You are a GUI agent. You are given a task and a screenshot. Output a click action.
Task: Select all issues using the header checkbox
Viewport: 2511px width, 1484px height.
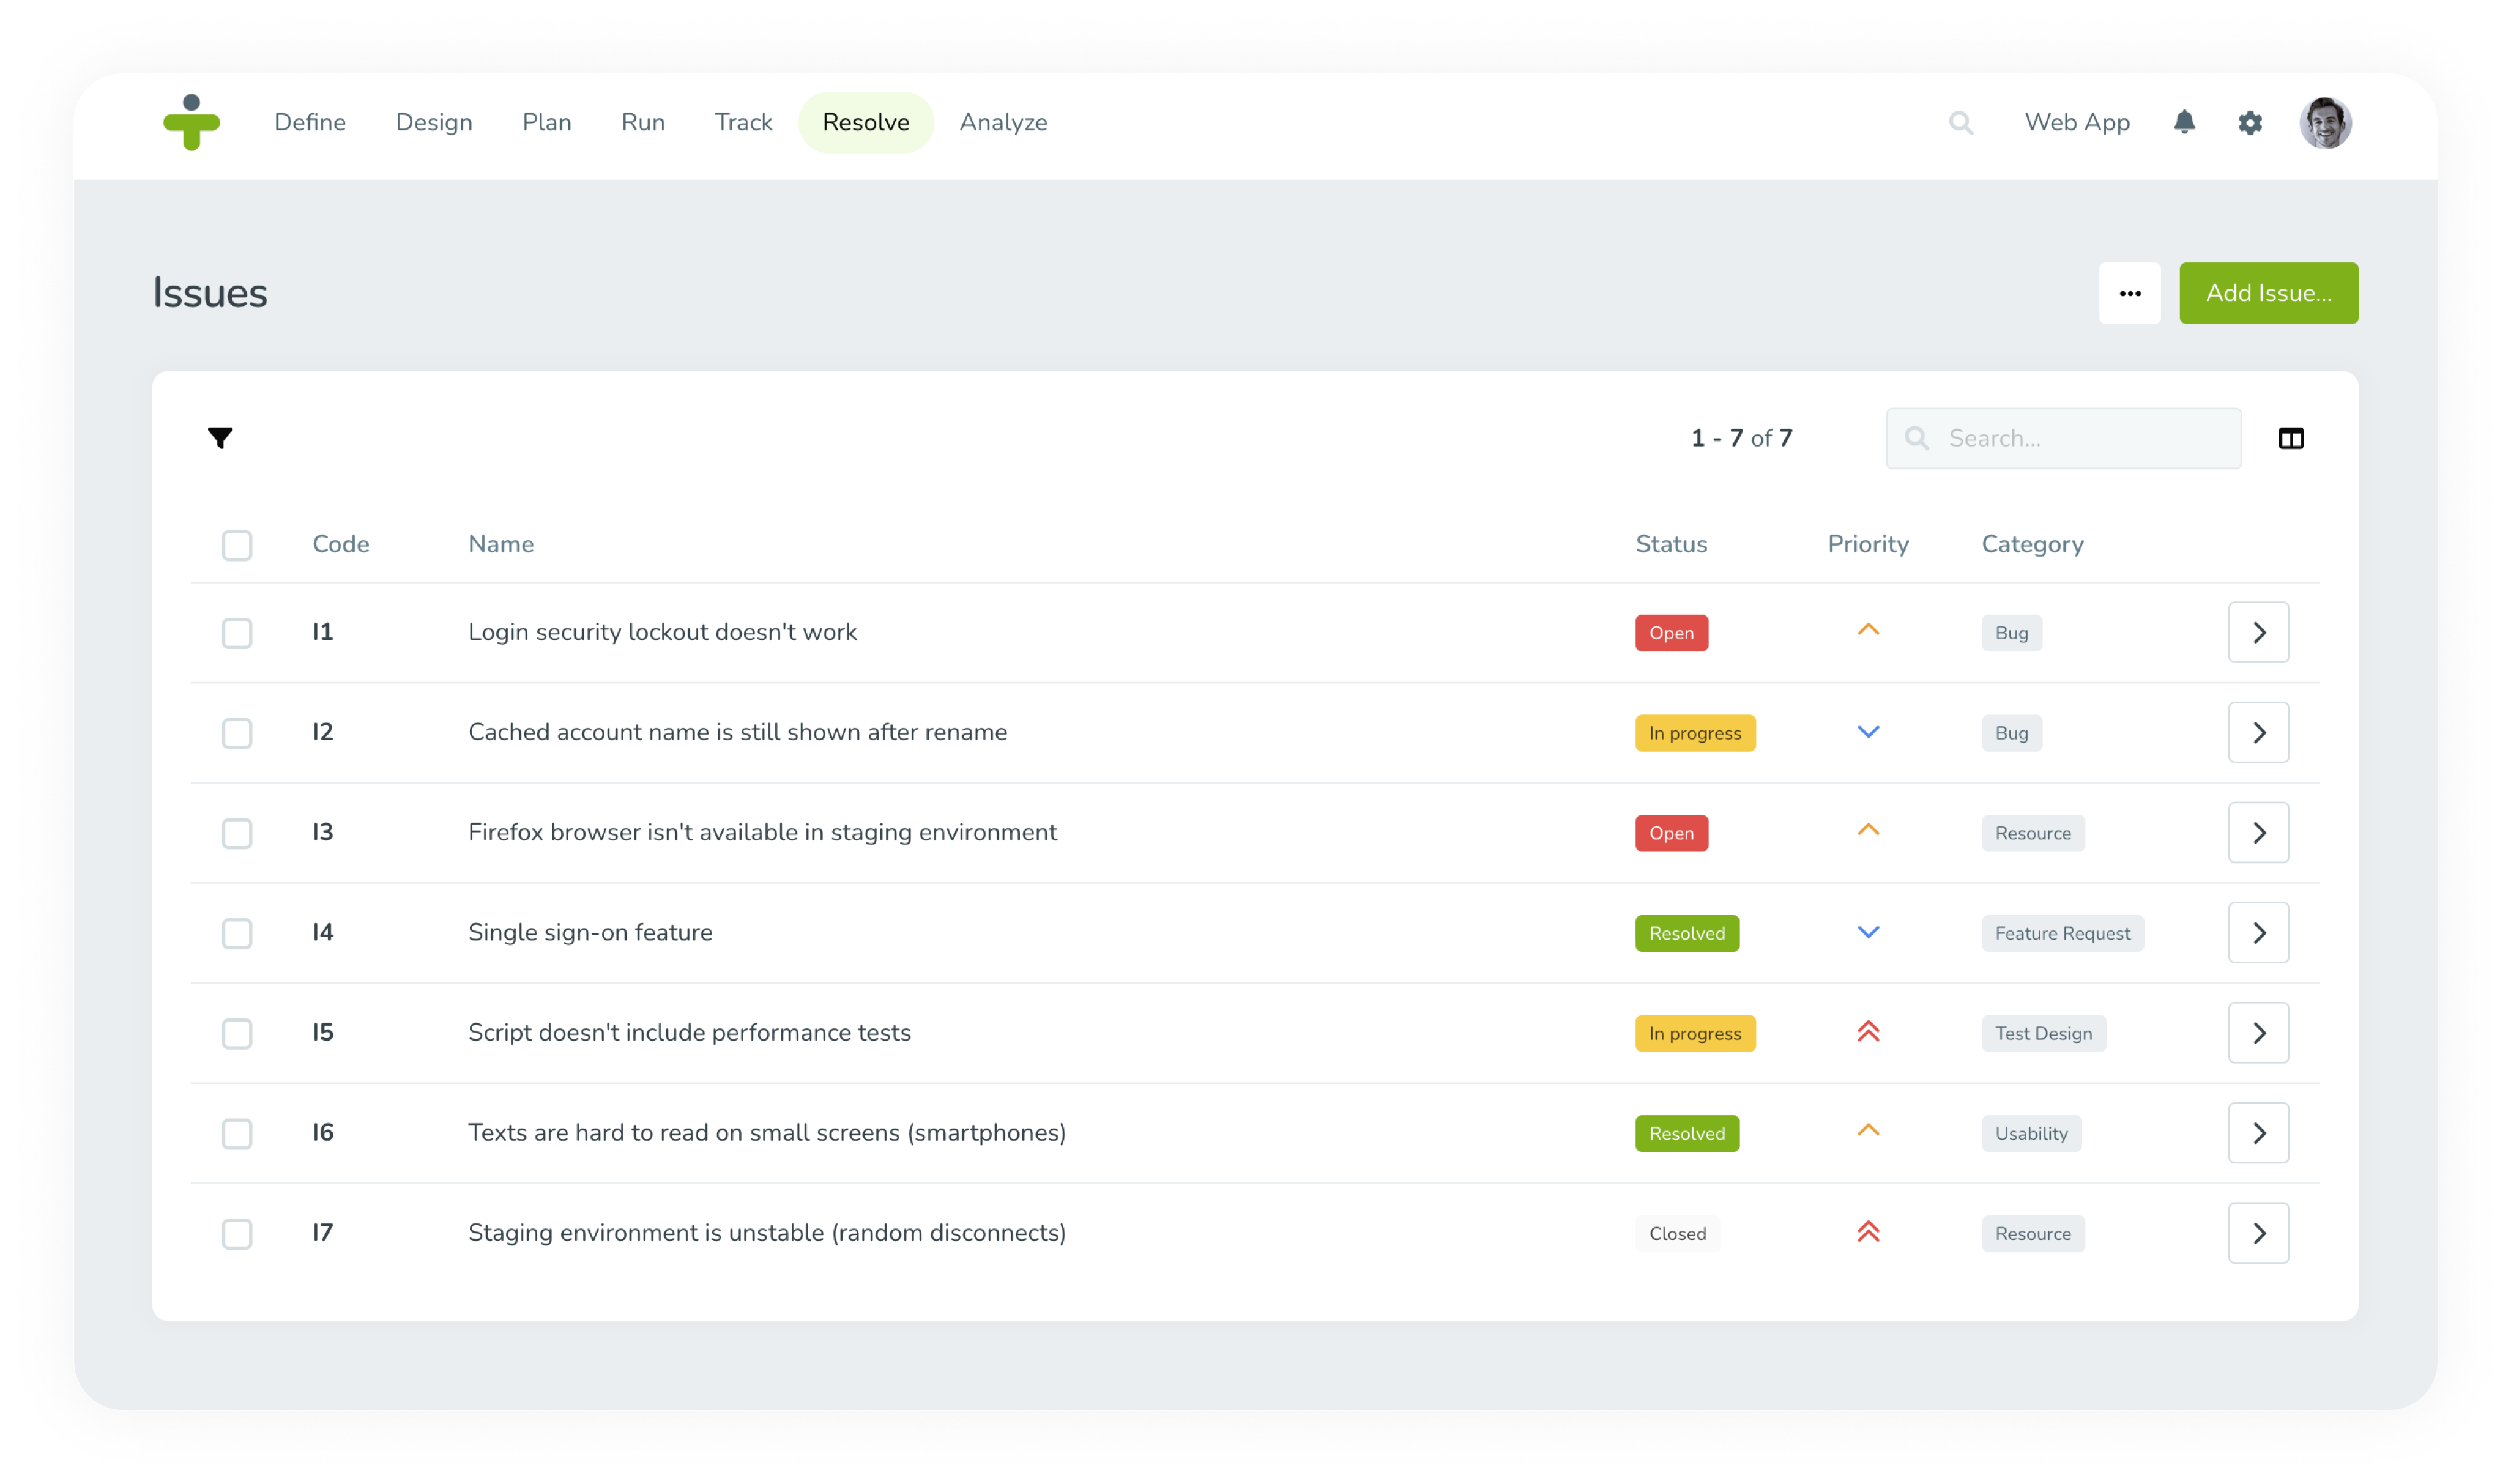[237, 545]
